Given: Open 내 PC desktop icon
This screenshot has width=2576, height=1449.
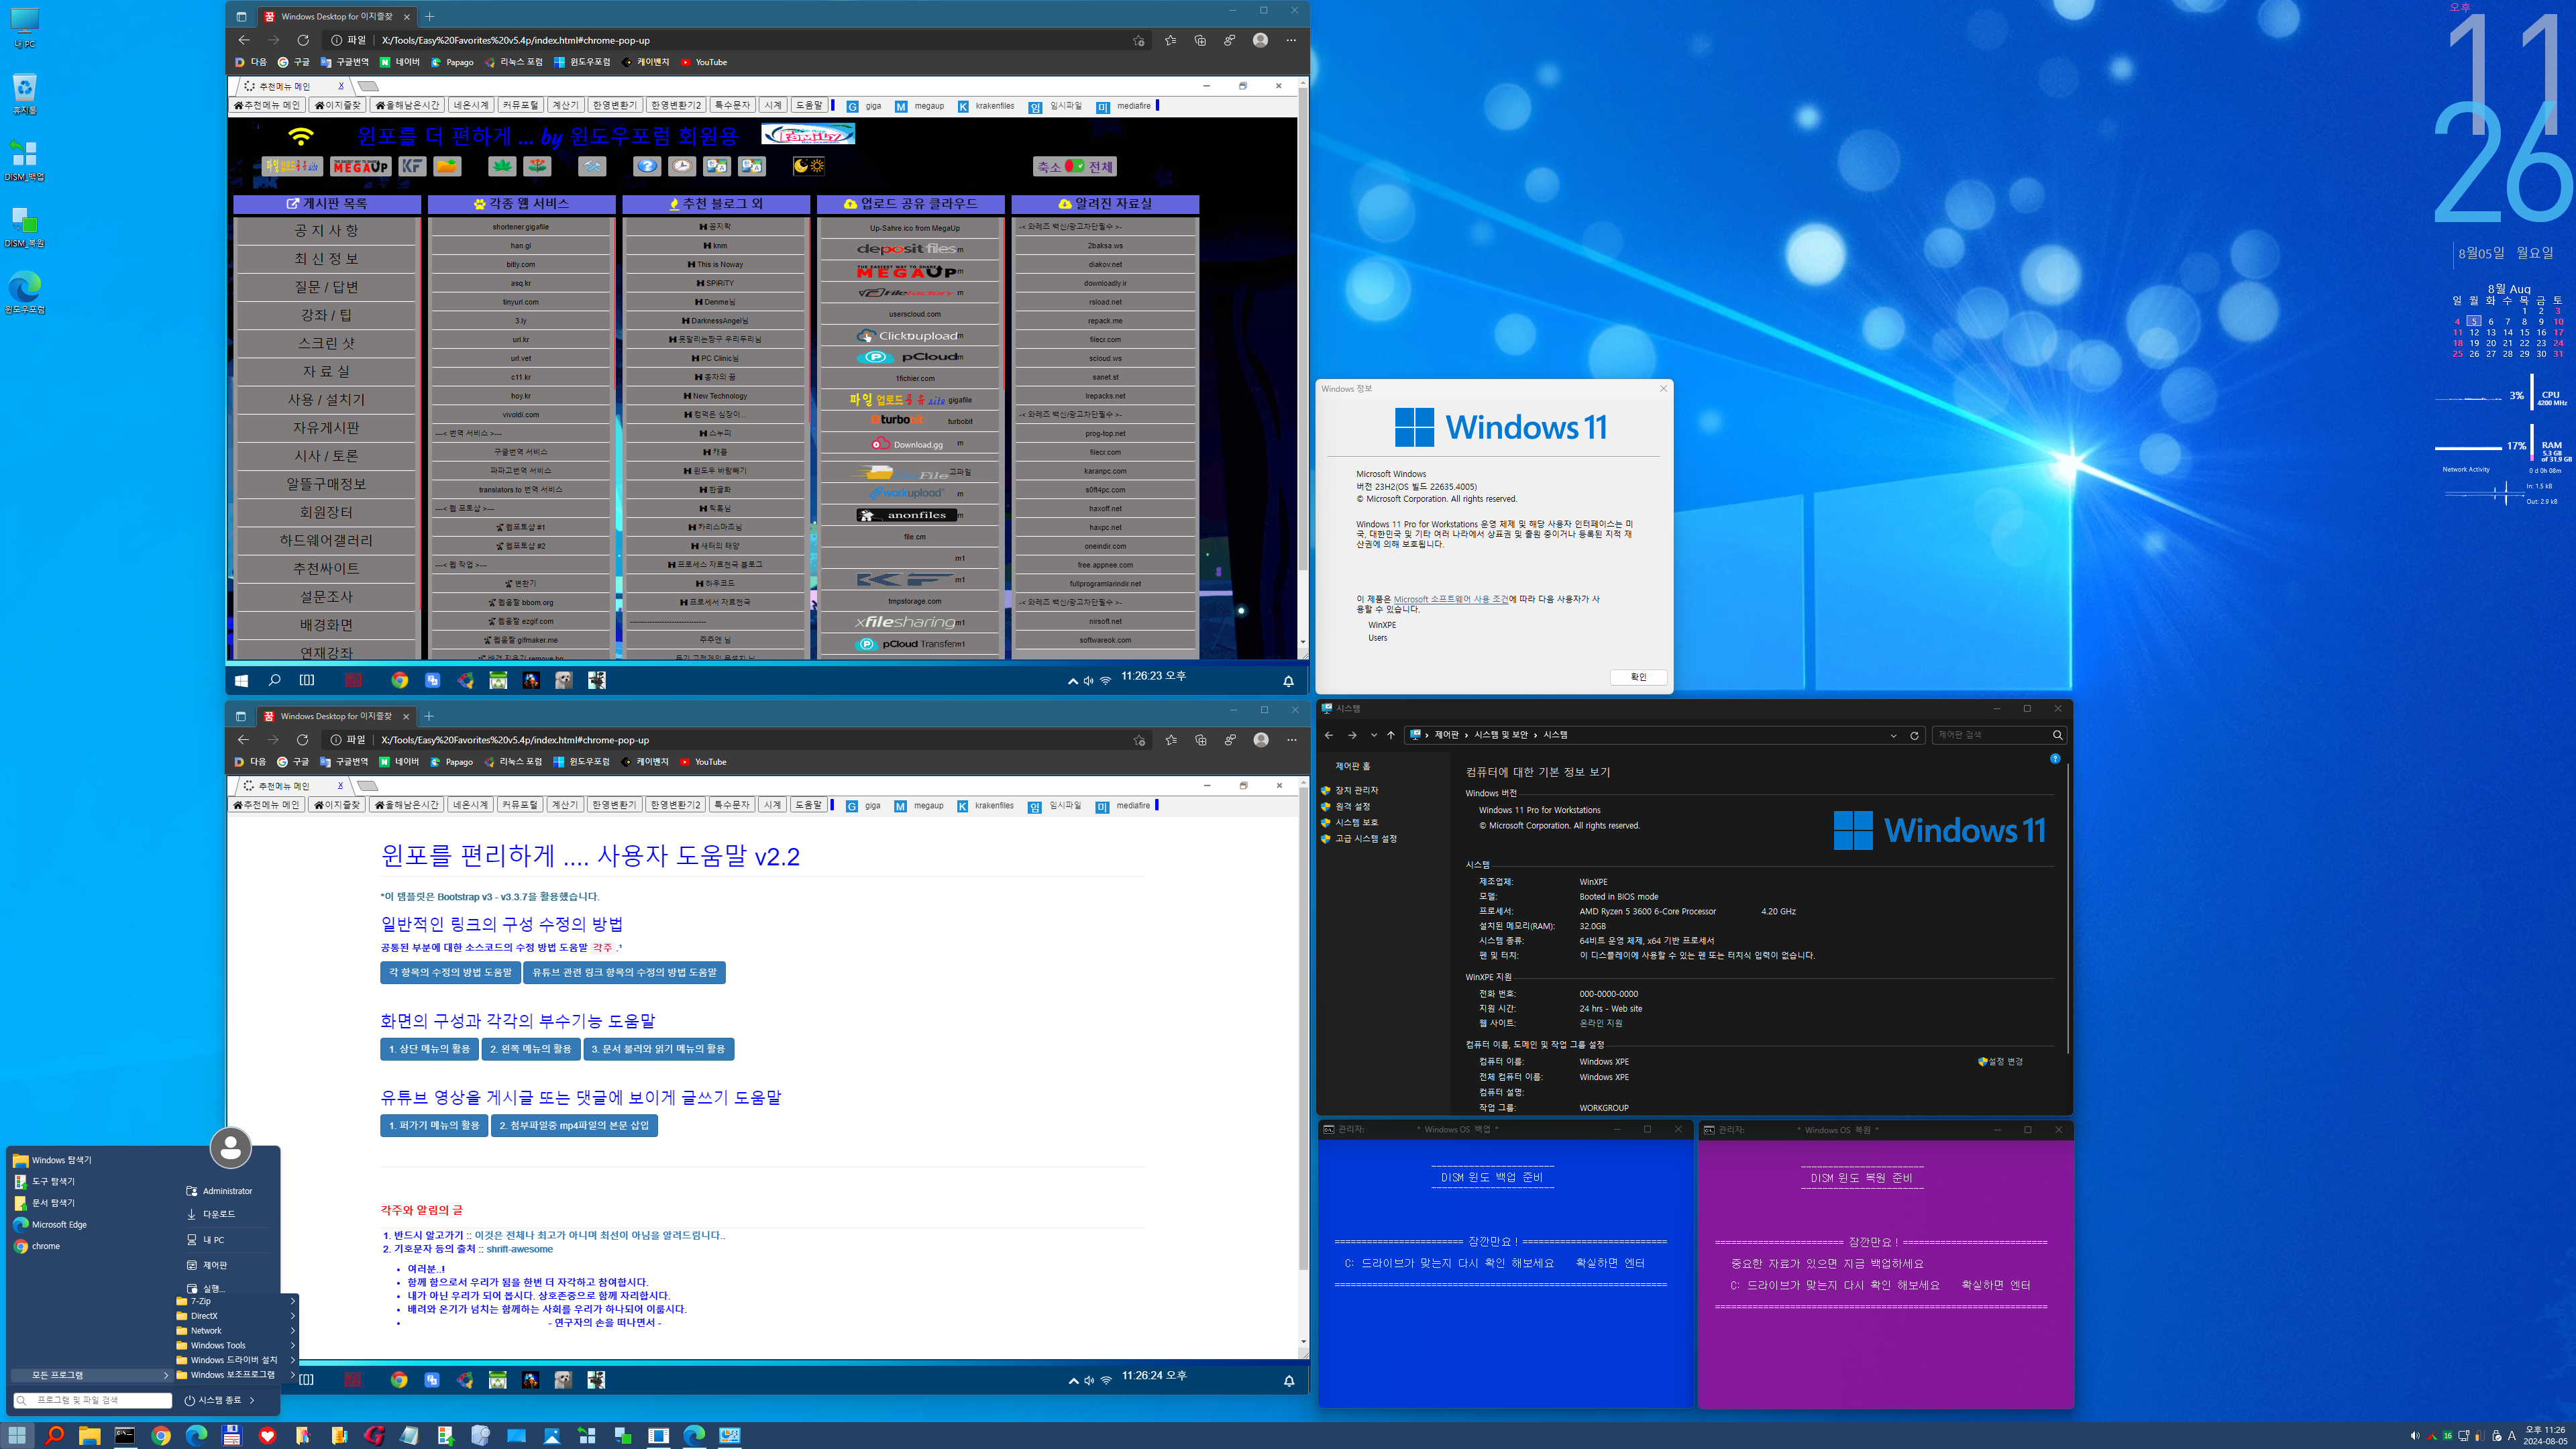Looking at the screenshot, I should [x=25, y=28].
